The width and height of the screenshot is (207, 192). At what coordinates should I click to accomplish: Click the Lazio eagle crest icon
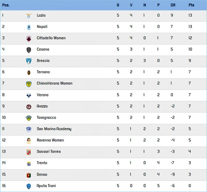pos(29,16)
